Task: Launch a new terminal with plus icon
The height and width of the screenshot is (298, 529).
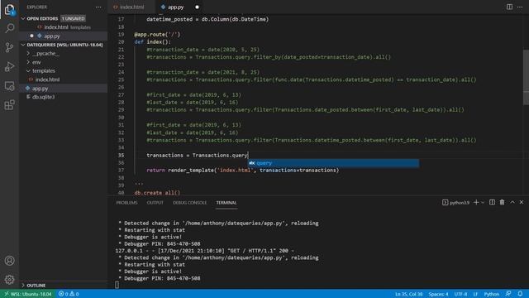Action: (x=476, y=202)
